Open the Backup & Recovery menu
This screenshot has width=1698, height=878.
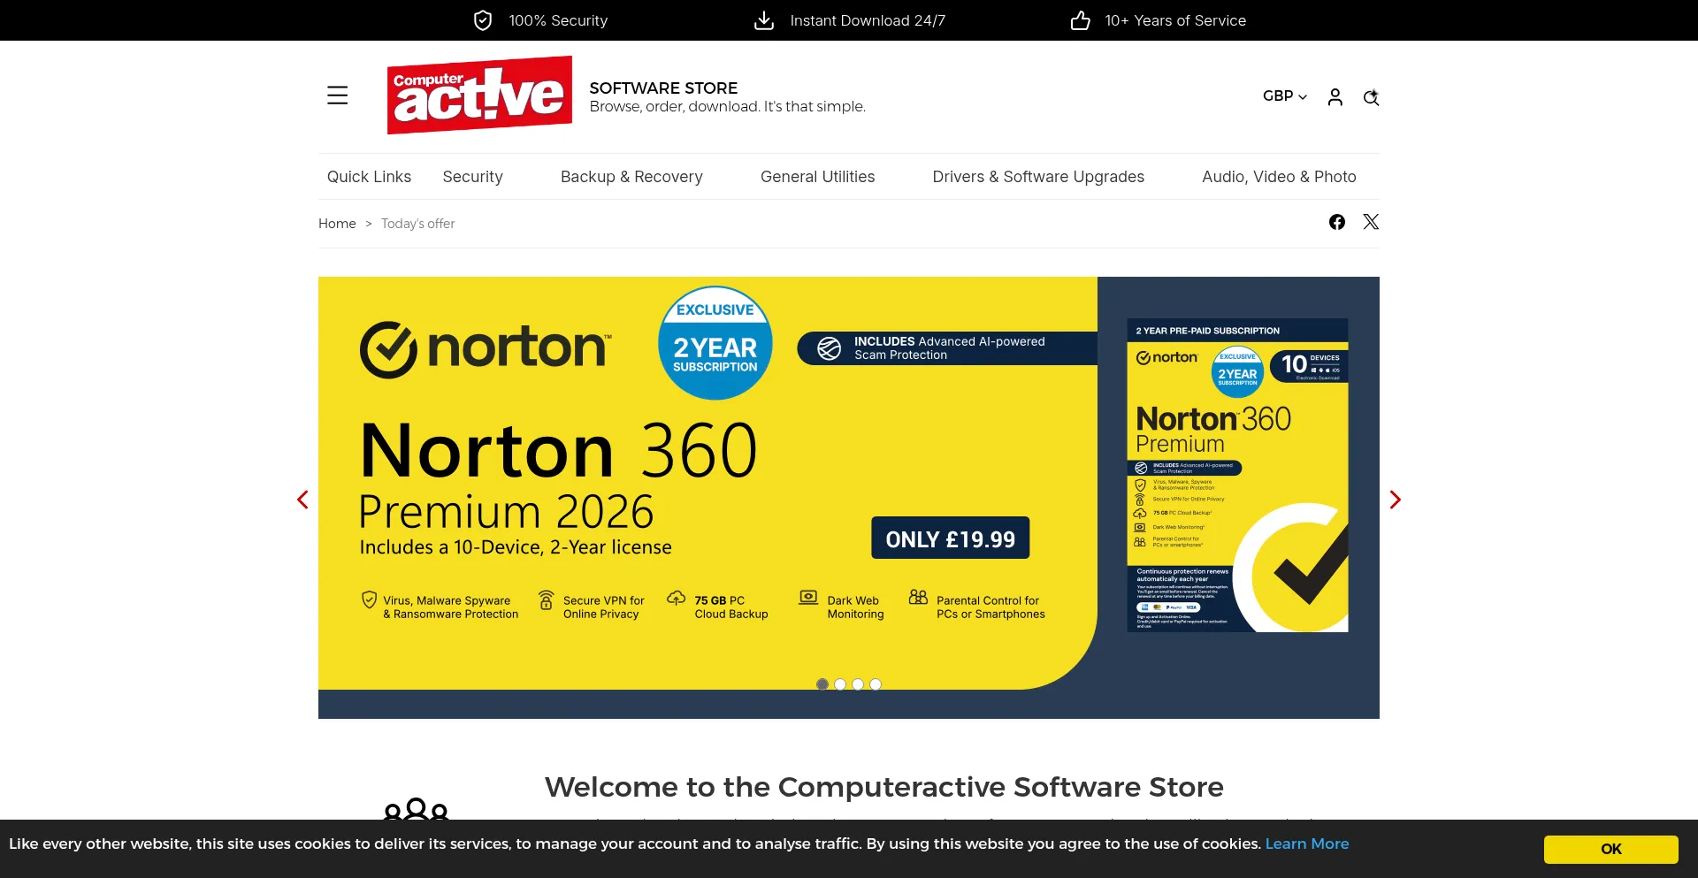pyautogui.click(x=631, y=177)
